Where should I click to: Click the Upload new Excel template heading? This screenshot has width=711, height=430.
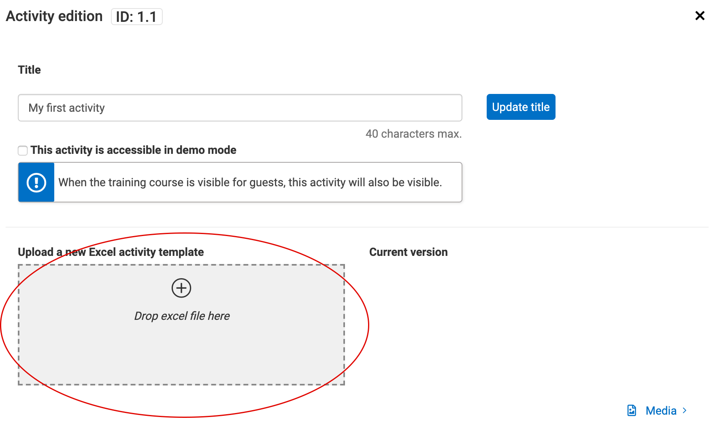111,252
